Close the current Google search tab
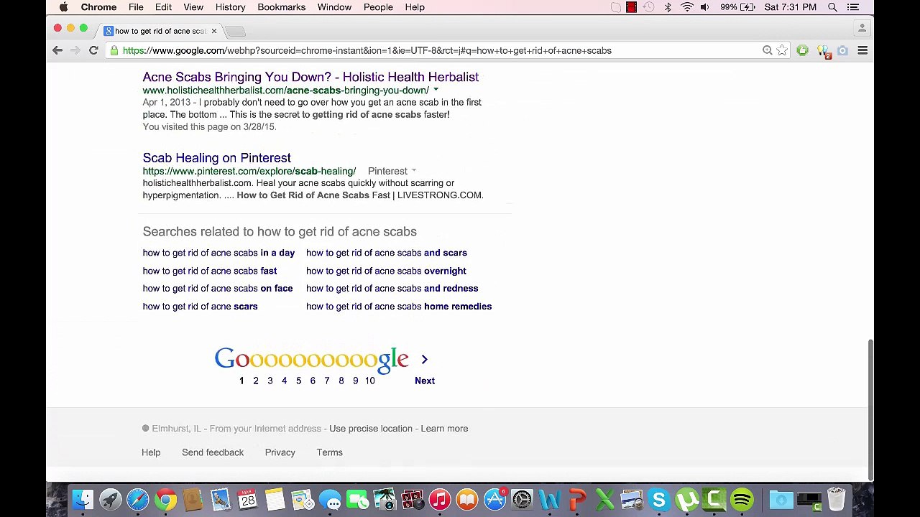This screenshot has width=920, height=517. click(x=213, y=31)
